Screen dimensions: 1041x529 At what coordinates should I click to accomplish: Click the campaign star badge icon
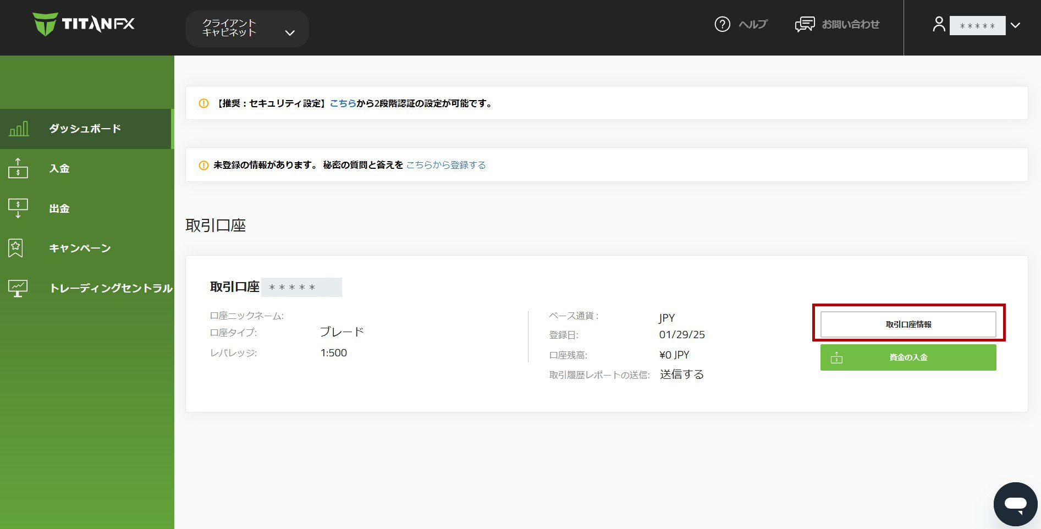[16, 248]
